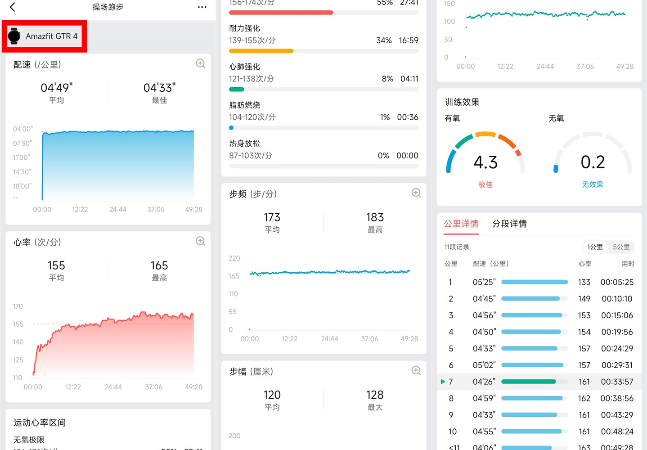Select kilometer 1 row with pace 05'25"
The width and height of the screenshot is (647, 450).
click(539, 282)
